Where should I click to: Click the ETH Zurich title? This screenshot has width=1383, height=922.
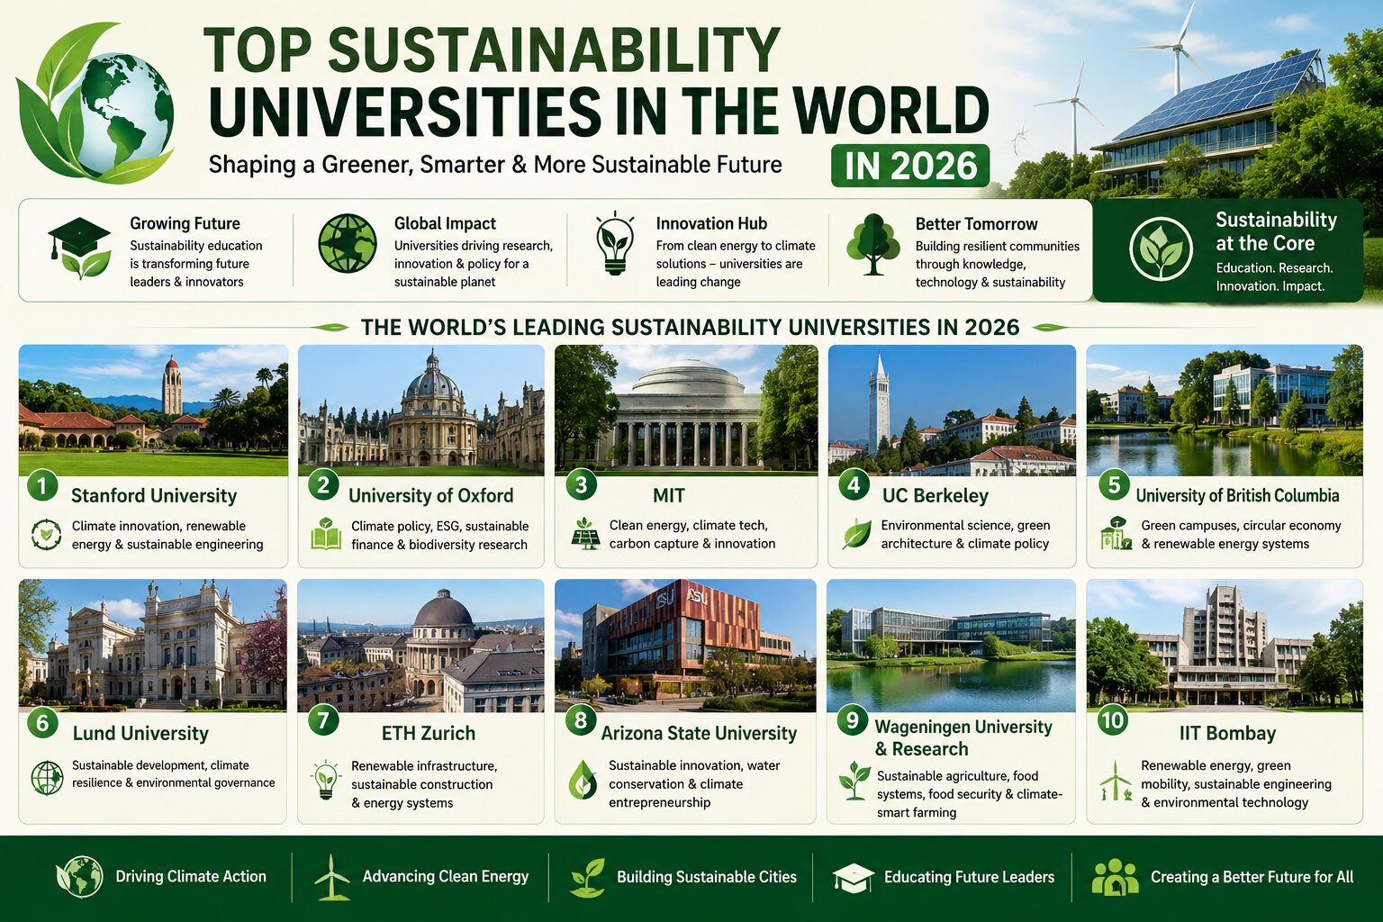(429, 734)
